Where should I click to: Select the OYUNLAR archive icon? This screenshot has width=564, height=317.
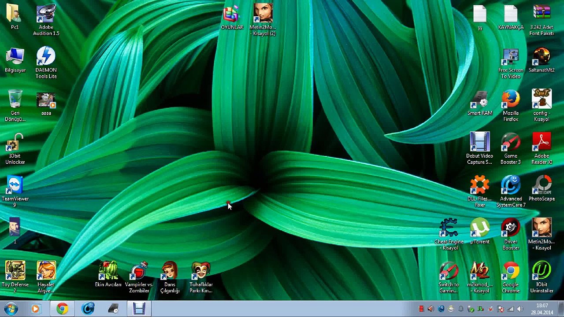tap(232, 15)
